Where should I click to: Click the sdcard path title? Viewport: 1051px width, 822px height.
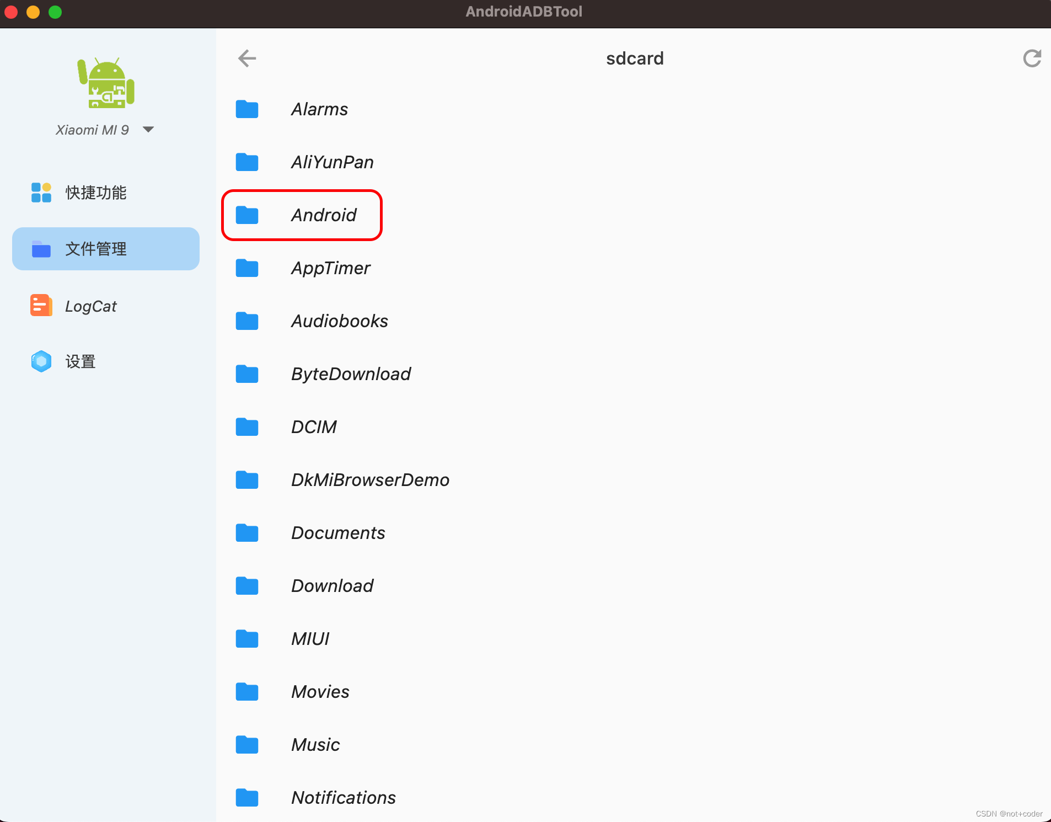635,58
